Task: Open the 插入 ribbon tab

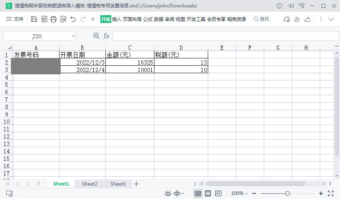Action: click(x=117, y=19)
